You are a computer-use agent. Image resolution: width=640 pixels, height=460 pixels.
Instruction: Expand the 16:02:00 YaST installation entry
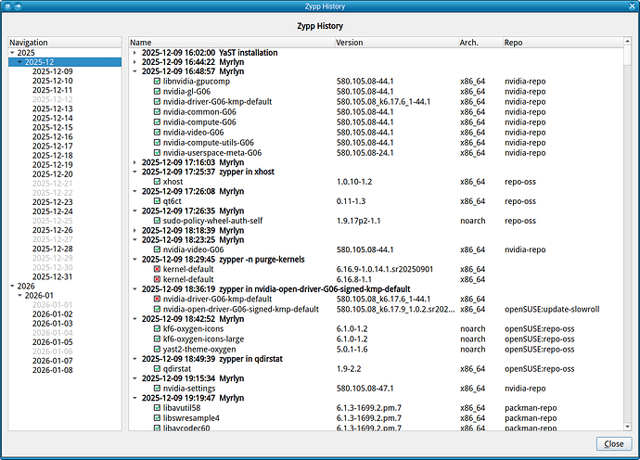tap(134, 53)
